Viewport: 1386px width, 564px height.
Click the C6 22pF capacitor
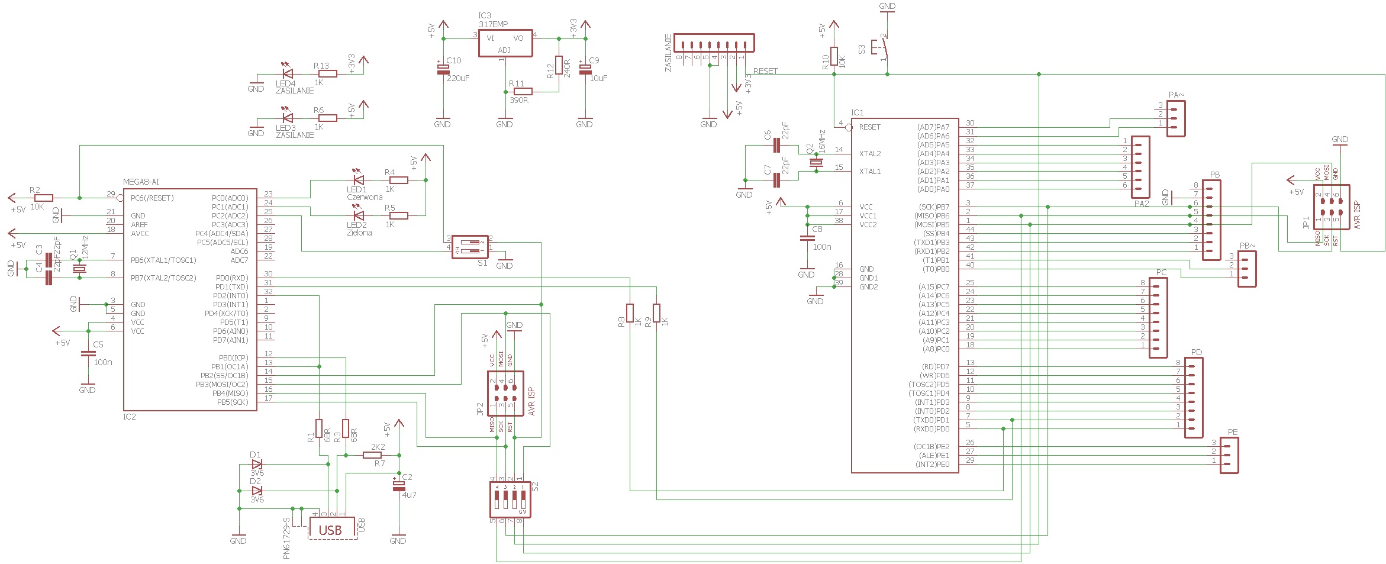tap(776, 145)
